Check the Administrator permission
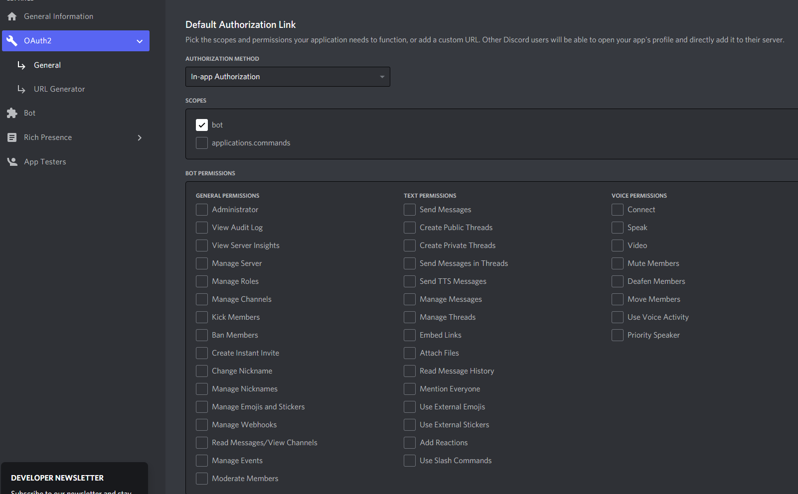This screenshot has height=494, width=798. point(202,210)
